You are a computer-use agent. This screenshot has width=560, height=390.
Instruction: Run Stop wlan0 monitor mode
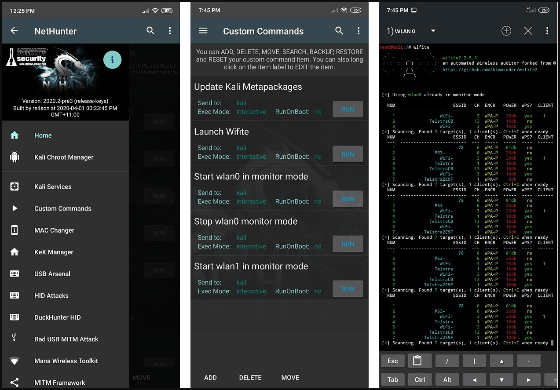348,244
